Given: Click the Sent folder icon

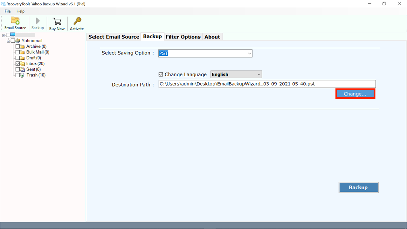Looking at the screenshot, I should 22,69.
